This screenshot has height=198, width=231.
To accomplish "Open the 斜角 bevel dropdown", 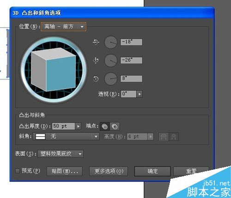I will pyautogui.click(x=66, y=137).
